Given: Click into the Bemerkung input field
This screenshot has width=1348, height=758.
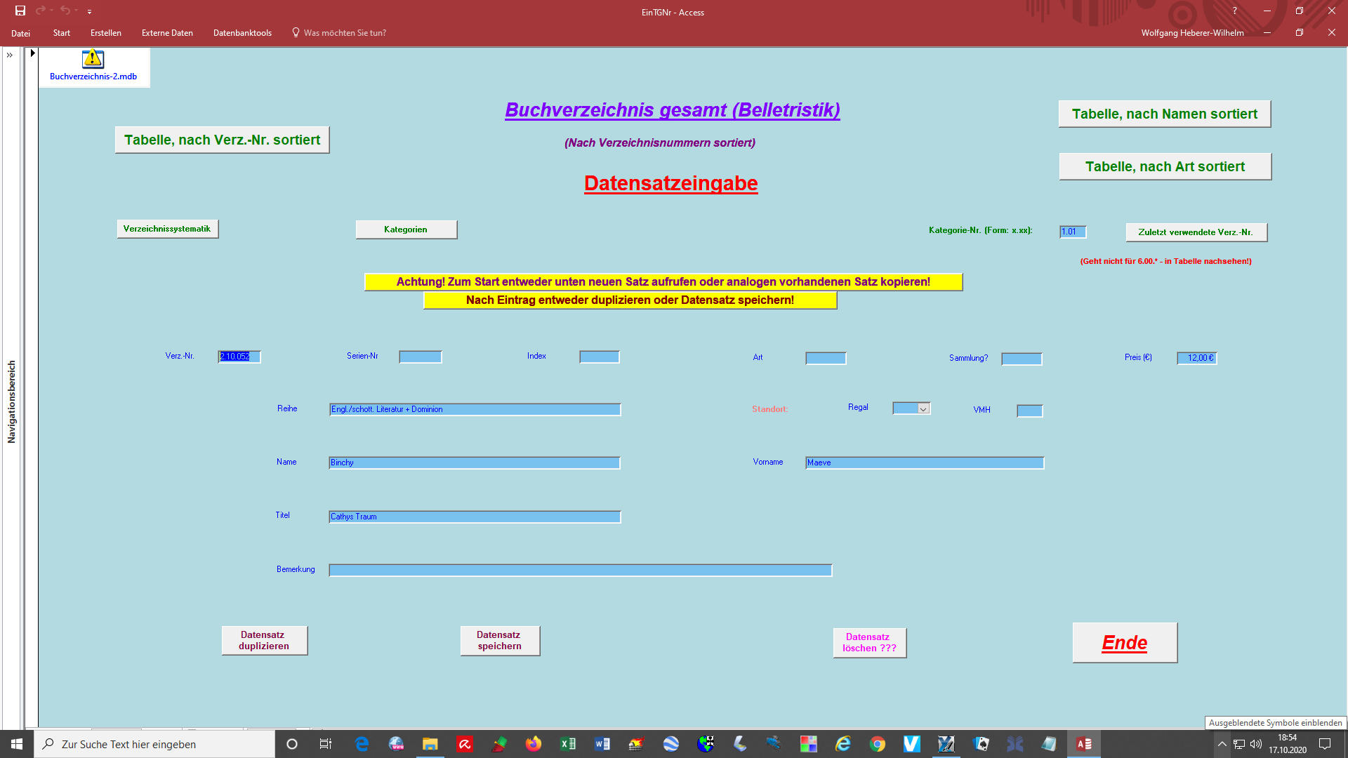Looking at the screenshot, I should pyautogui.click(x=580, y=571).
